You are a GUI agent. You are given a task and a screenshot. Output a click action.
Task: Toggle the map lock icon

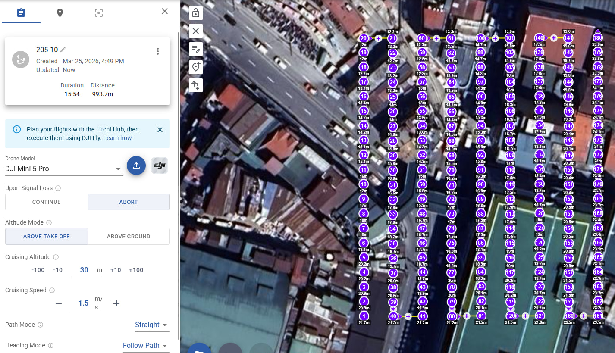point(196,13)
